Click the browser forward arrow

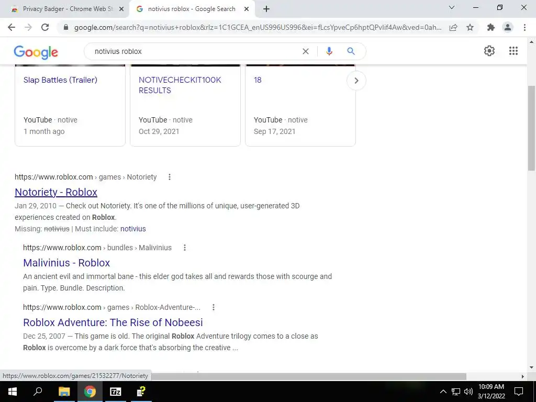(28, 27)
